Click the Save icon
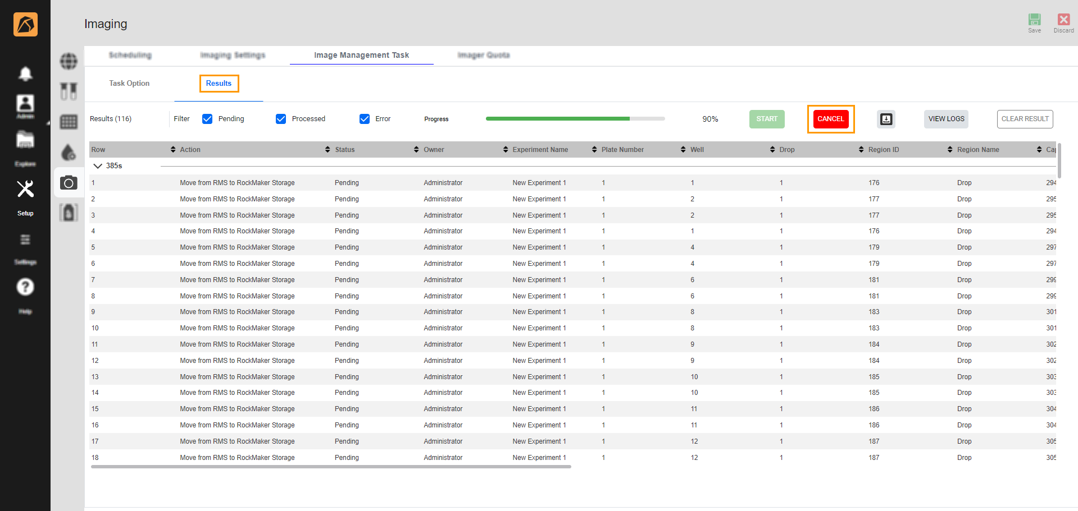 (x=1034, y=20)
